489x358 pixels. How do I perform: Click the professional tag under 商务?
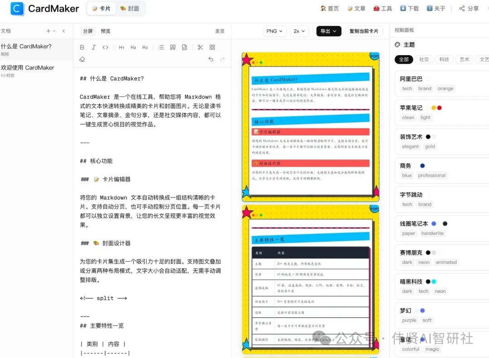pyautogui.click(x=431, y=175)
